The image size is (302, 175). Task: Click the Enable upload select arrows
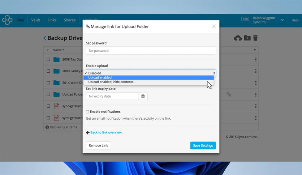(214, 73)
